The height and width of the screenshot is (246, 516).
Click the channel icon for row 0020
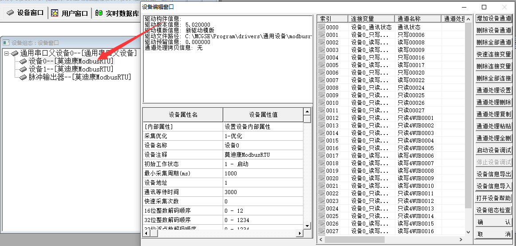322,179
